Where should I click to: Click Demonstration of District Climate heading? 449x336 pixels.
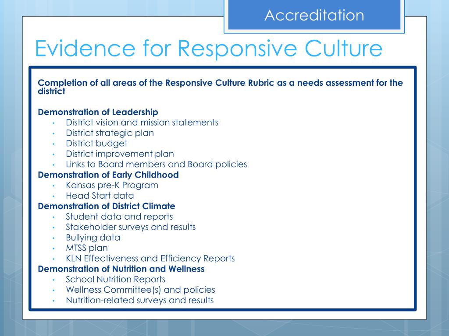107,206
